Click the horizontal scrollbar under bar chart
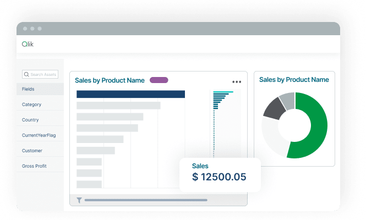 [146, 200]
